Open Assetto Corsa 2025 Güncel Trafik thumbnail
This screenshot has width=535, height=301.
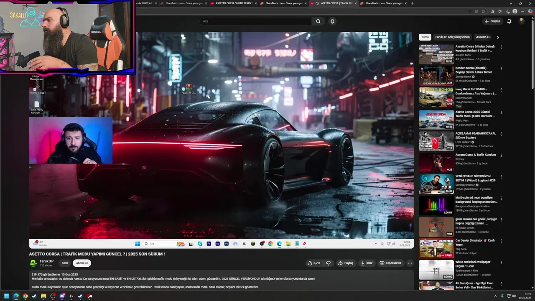pyautogui.click(x=436, y=119)
